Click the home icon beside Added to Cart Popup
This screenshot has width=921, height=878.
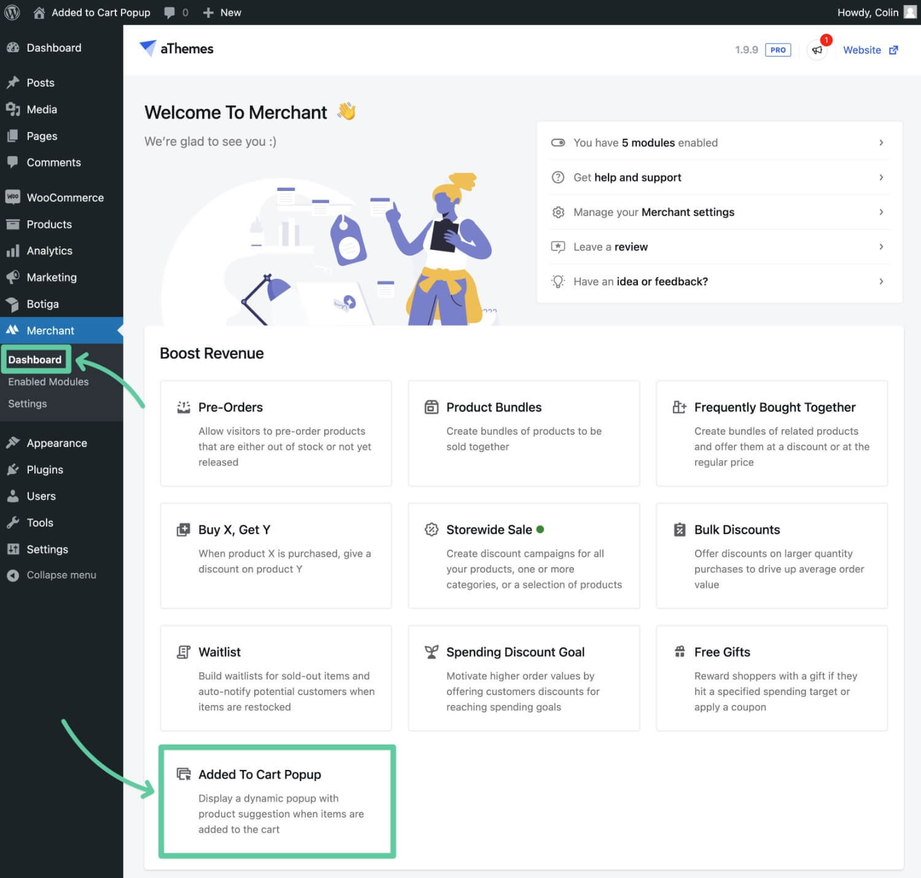(x=39, y=12)
